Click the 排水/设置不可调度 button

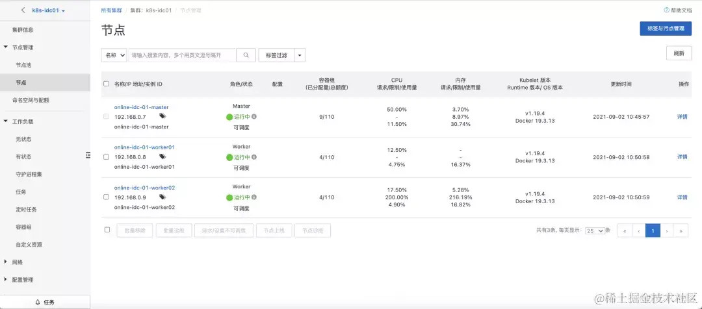[224, 230]
